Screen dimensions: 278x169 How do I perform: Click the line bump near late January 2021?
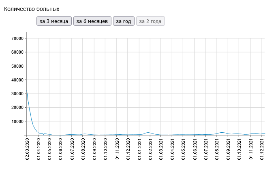tap(148, 132)
